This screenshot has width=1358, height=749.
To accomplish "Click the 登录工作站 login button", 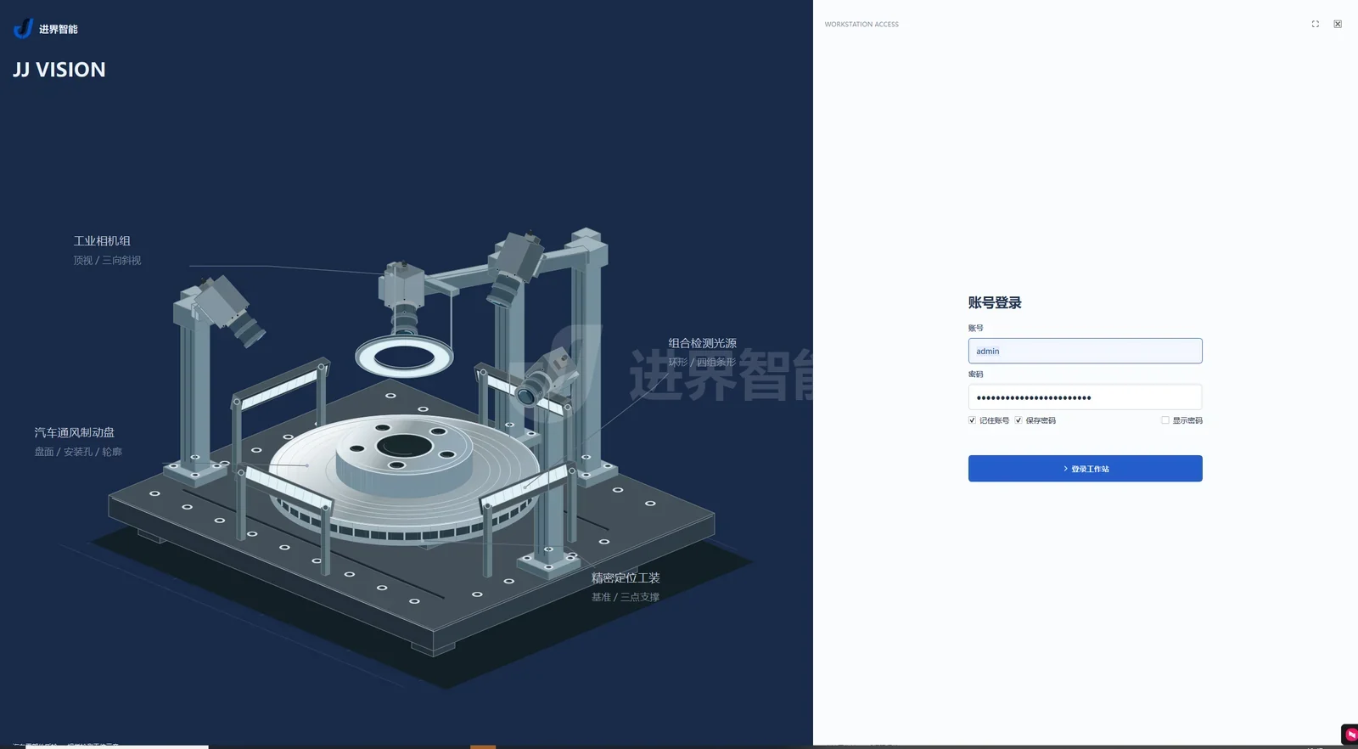I will (1085, 469).
